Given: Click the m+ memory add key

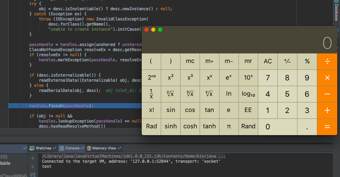Looking at the screenshot, I should pos(210,61).
